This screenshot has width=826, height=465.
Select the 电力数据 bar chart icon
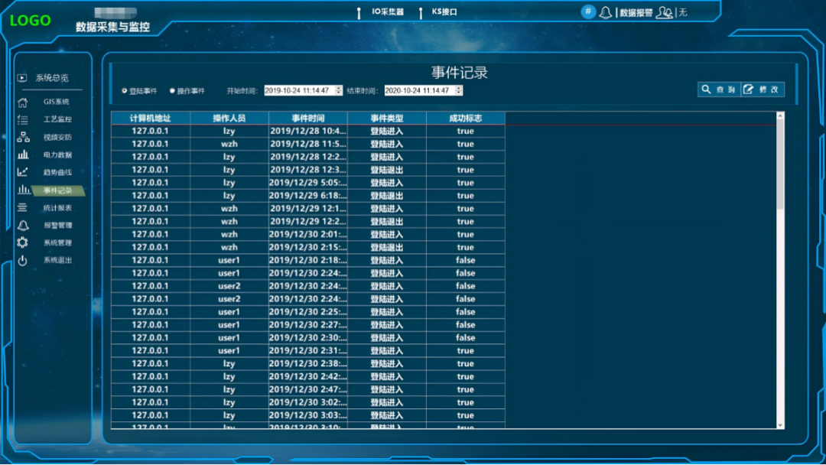23,154
